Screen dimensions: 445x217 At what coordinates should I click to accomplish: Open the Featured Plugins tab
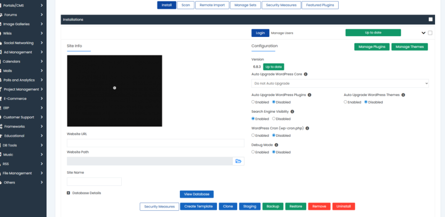(320, 5)
